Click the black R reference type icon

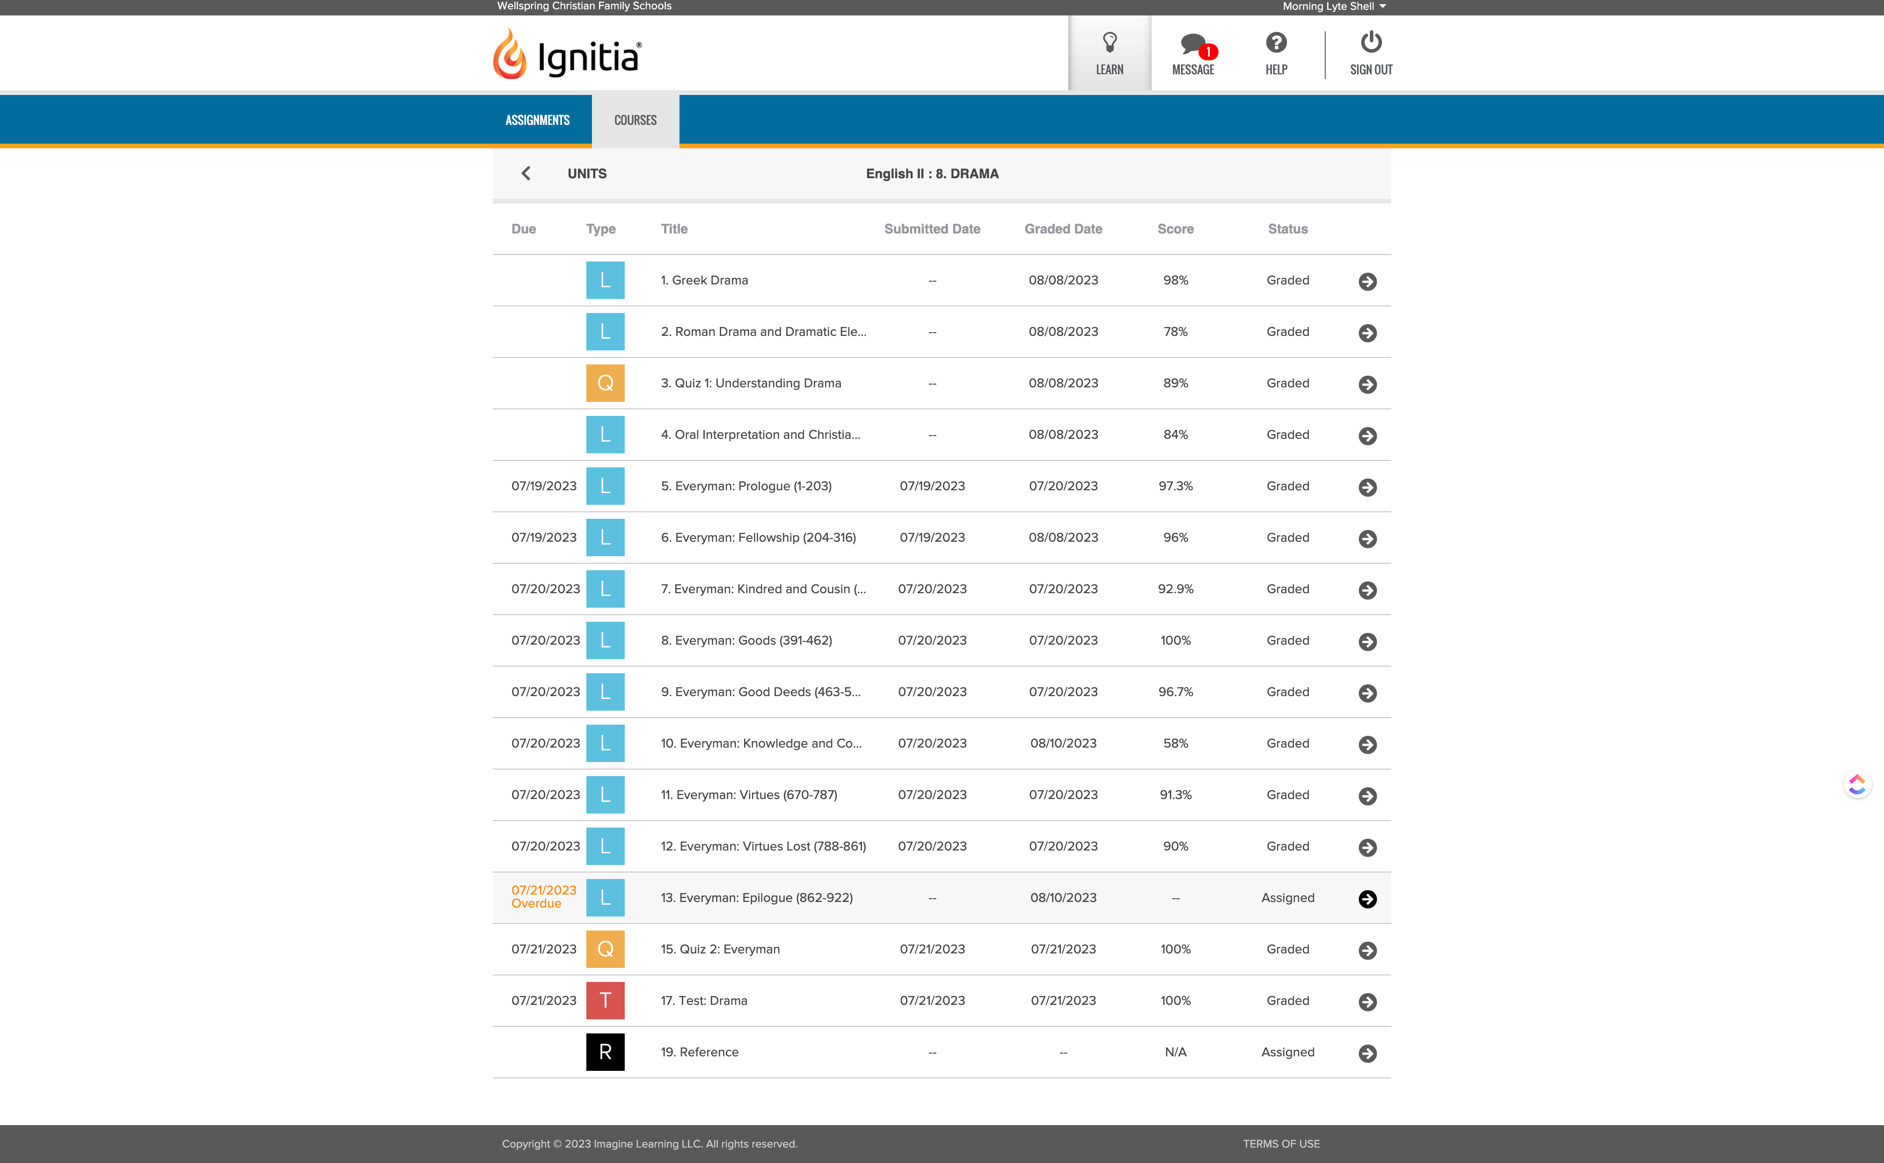pos(606,1052)
